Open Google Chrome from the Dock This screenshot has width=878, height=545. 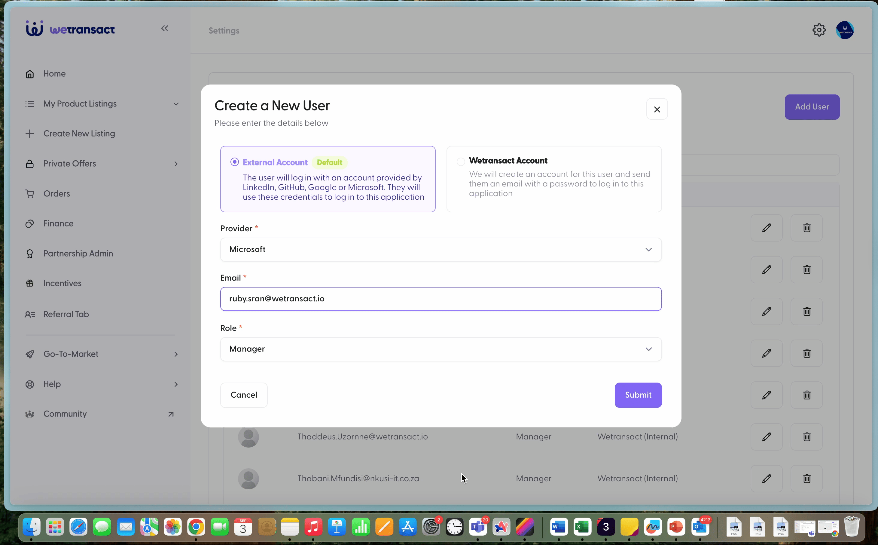click(196, 527)
